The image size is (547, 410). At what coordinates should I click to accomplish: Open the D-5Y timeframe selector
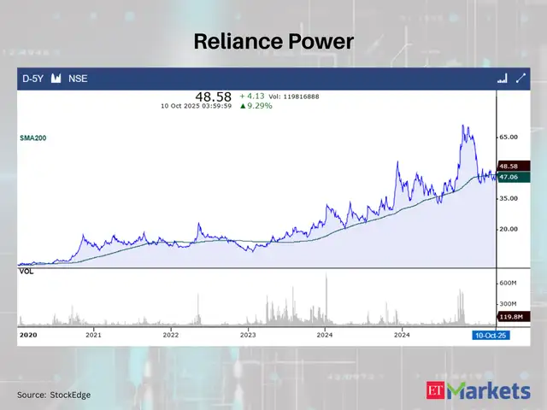pyautogui.click(x=33, y=79)
